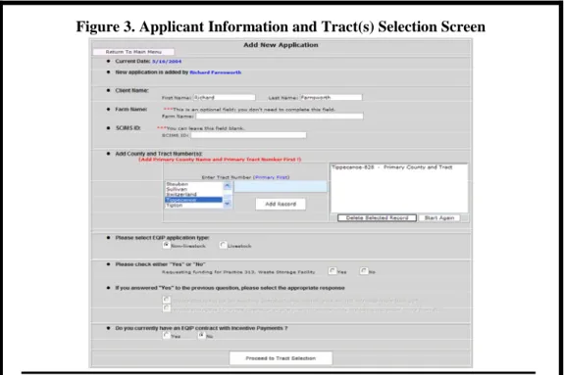
Task: Click the current date value 5/16/2004
Action: coord(167,62)
